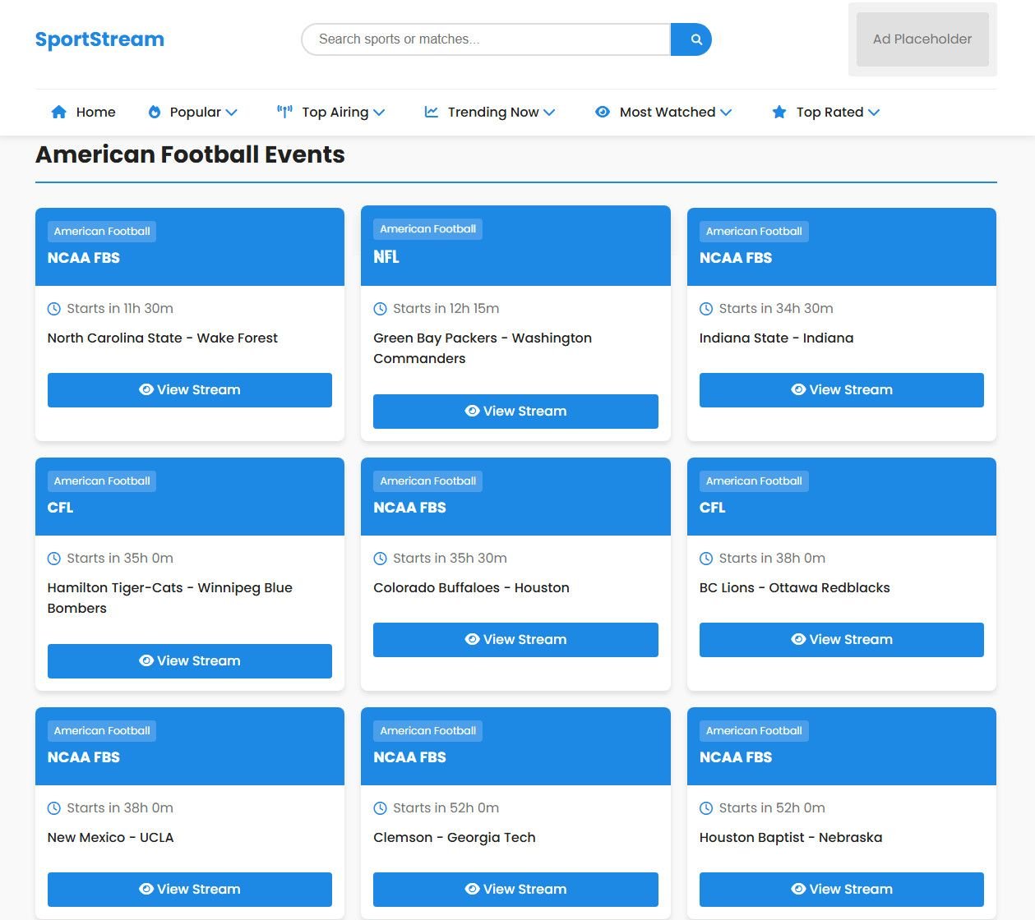Watch the Clemson - Georgia Tech stream

[515, 890]
